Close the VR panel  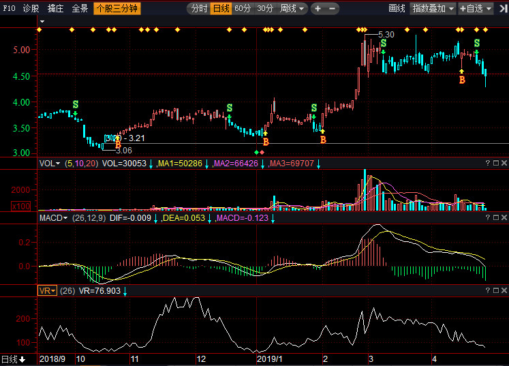[504, 290]
